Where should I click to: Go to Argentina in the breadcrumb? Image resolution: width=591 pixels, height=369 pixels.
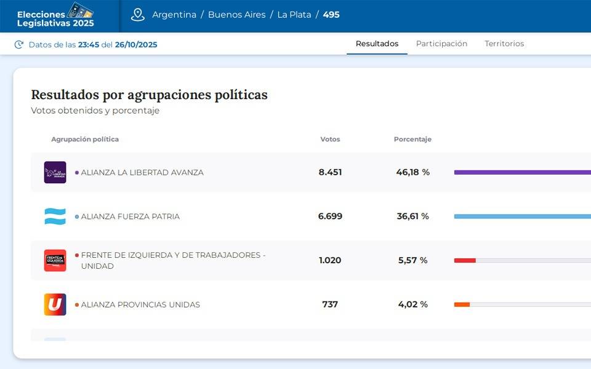[174, 15]
